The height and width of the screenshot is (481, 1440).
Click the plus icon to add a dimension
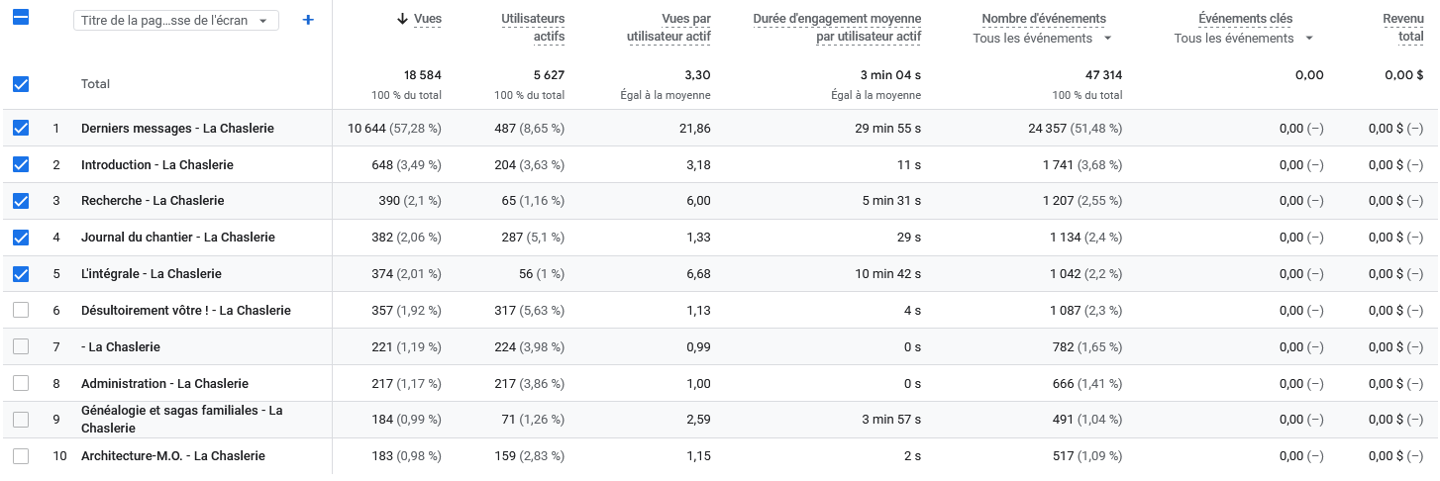pyautogui.click(x=308, y=20)
